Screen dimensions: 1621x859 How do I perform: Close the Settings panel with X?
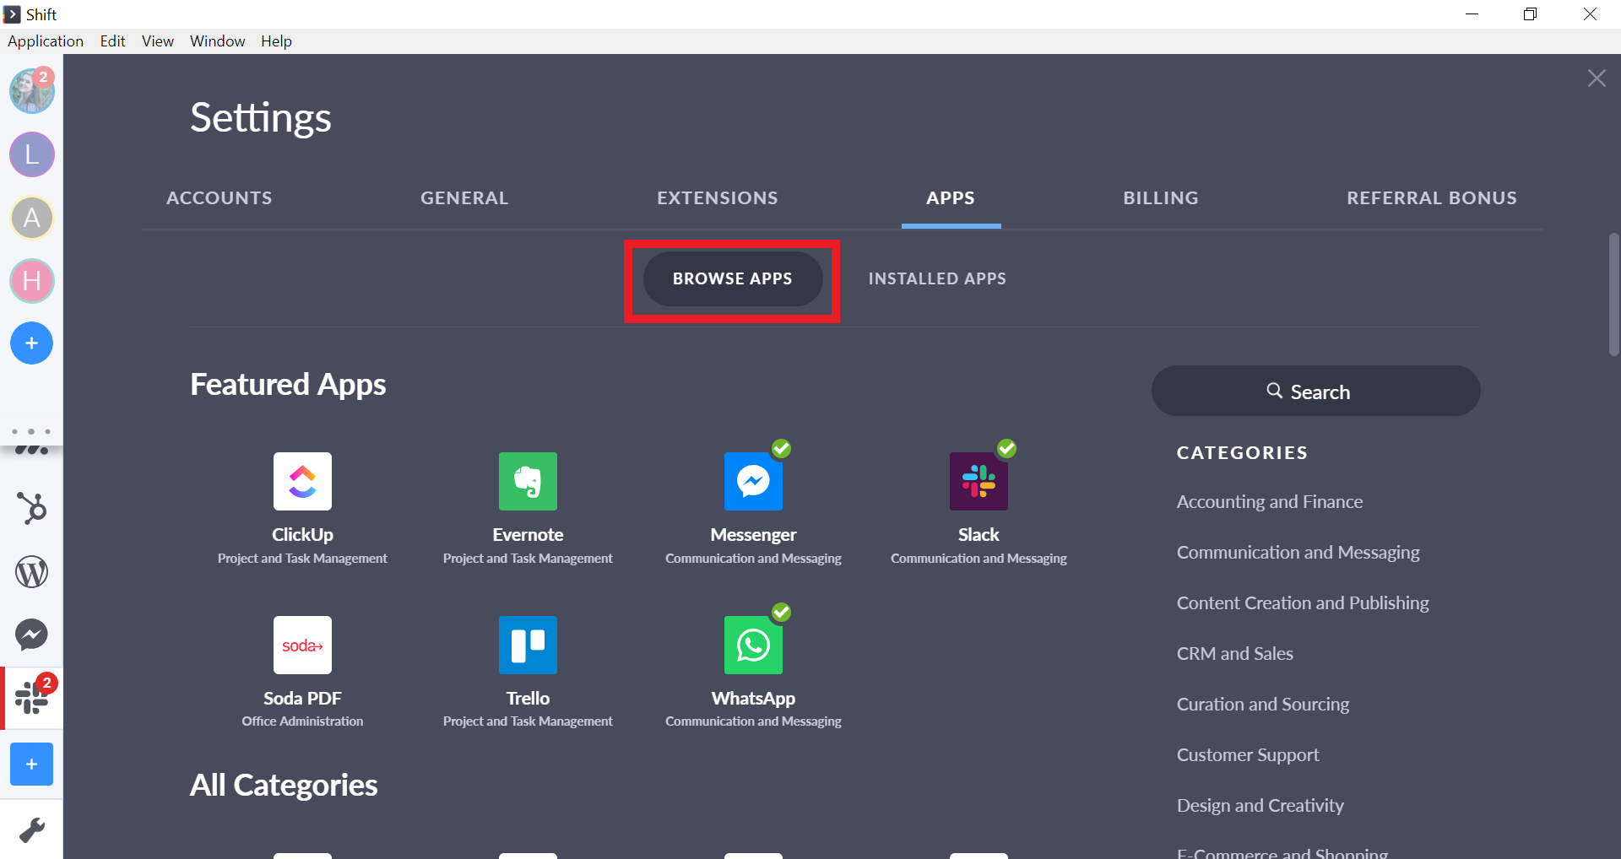(x=1597, y=78)
